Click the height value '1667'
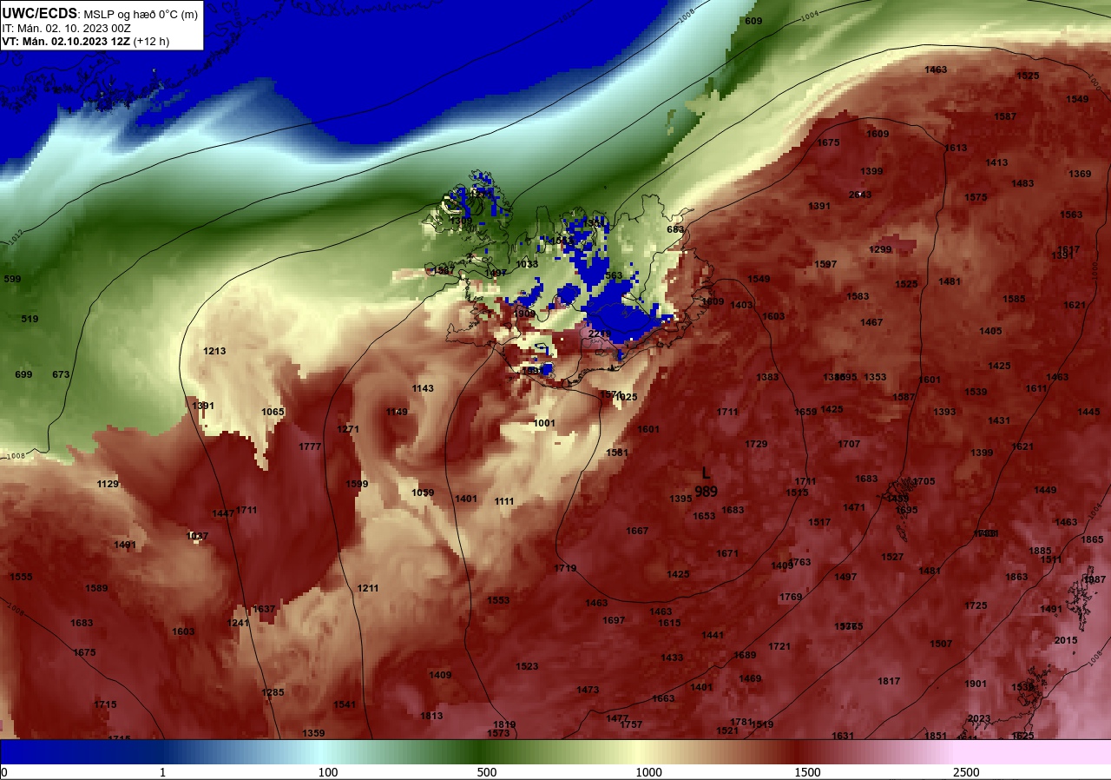The height and width of the screenshot is (780, 1111). point(637,531)
